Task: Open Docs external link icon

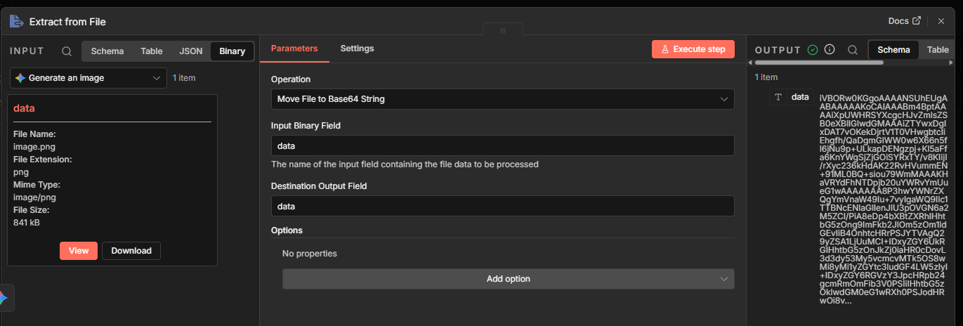Action: (x=917, y=21)
